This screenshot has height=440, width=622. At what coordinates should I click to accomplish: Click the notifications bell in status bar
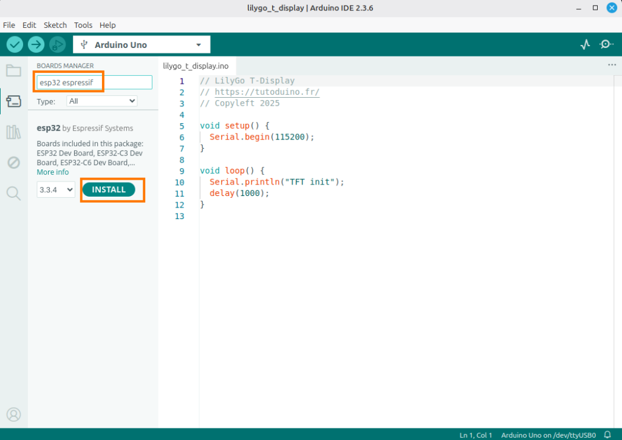[607, 435]
